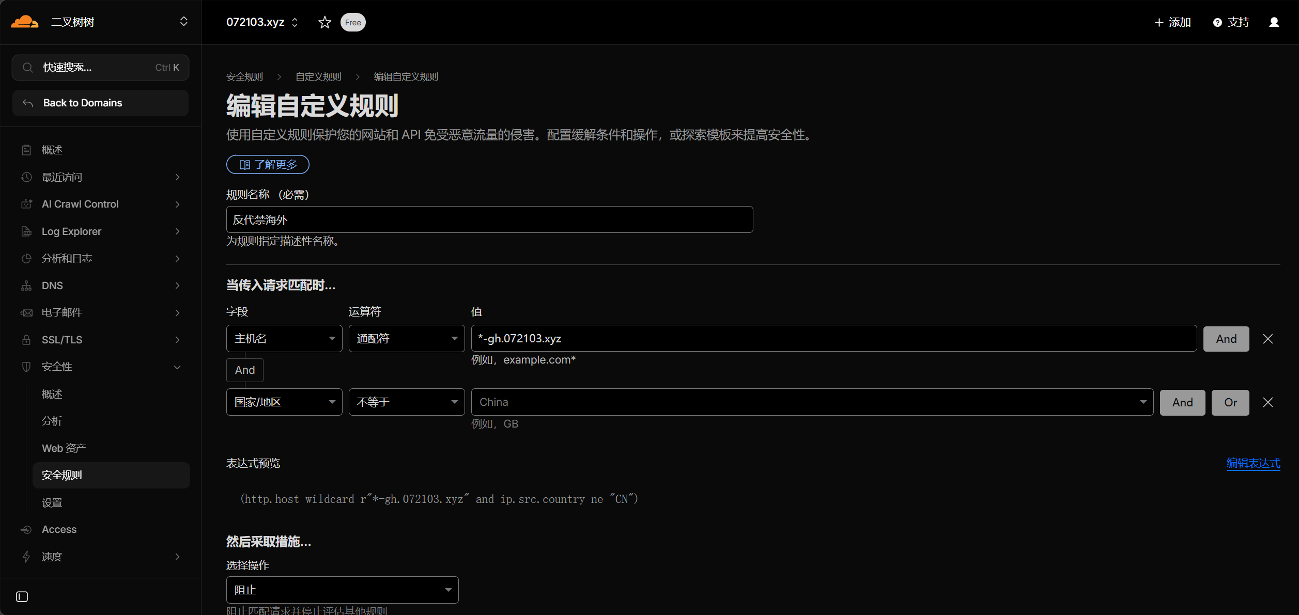The image size is (1299, 615).
Task: Click the 编辑表达式 link
Action: (1253, 463)
